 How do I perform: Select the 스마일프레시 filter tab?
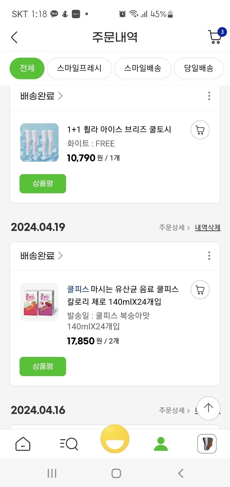coord(79,68)
